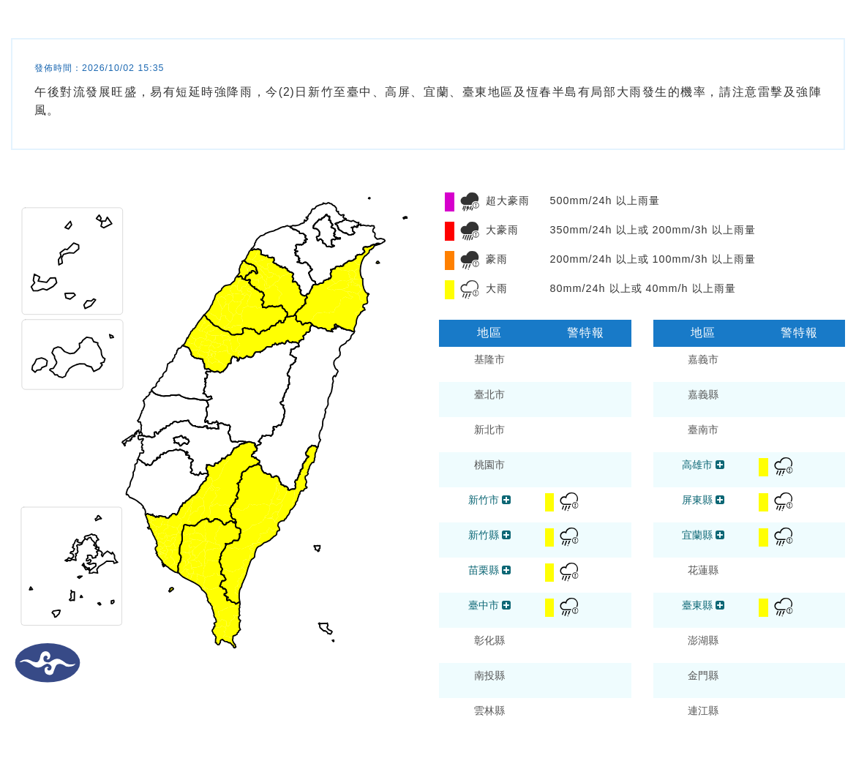
Task: Click the heavy rain icon for 臺東縣
Action: 784,607
